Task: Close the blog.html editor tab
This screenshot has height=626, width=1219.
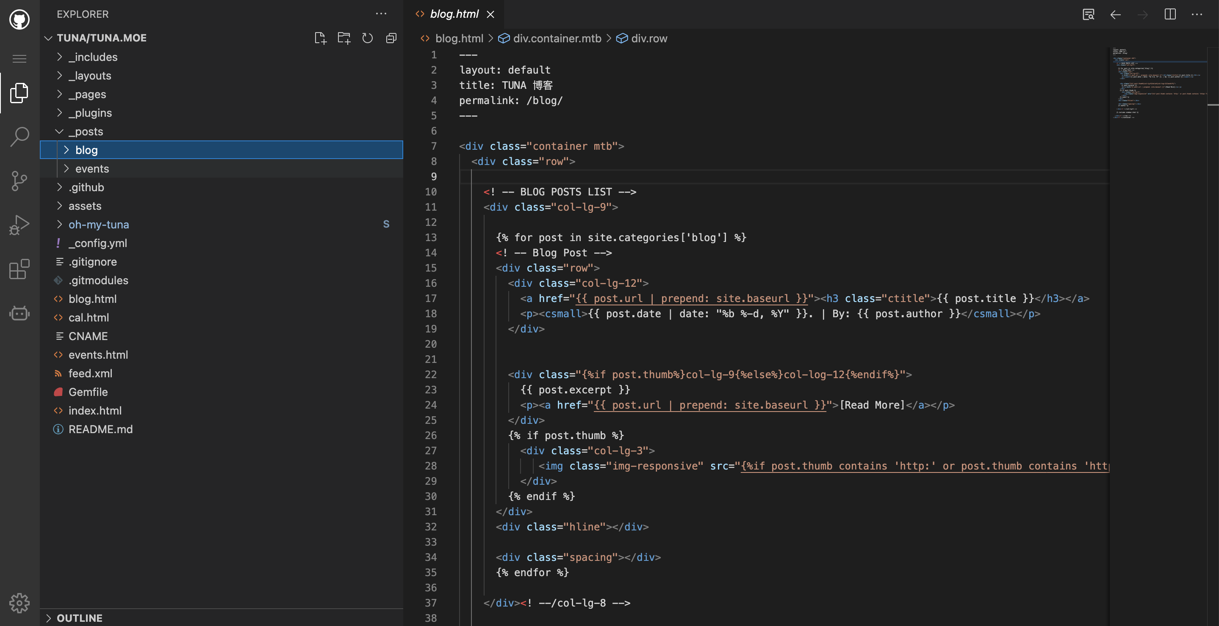Action: coord(491,14)
